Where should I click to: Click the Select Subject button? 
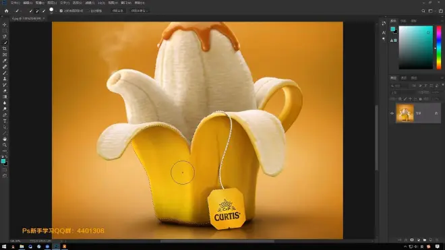pyautogui.click(x=118, y=11)
